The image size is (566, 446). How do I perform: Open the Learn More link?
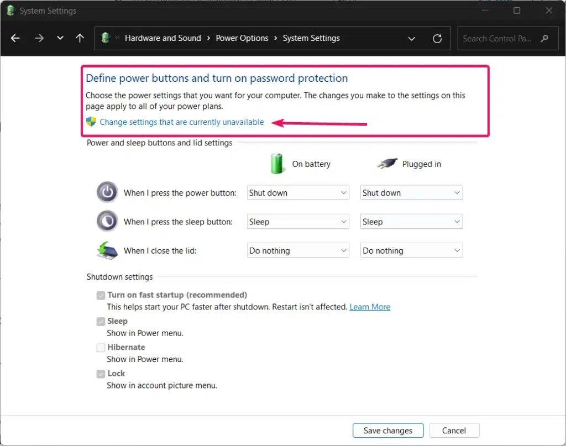370,307
